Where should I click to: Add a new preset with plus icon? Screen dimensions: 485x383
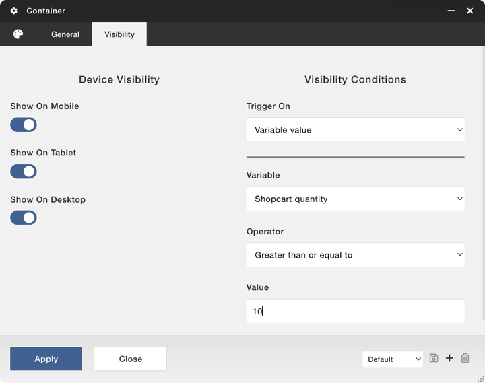coord(449,359)
